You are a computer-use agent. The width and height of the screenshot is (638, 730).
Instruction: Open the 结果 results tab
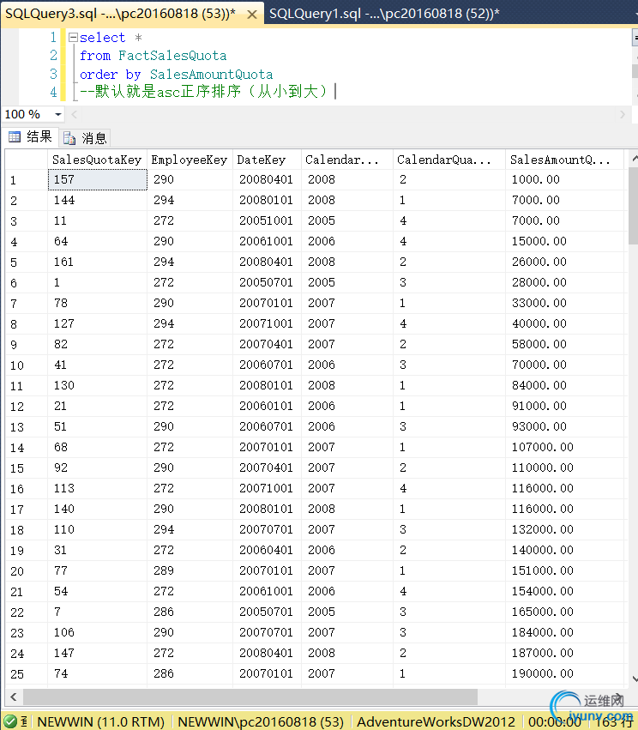(x=31, y=137)
